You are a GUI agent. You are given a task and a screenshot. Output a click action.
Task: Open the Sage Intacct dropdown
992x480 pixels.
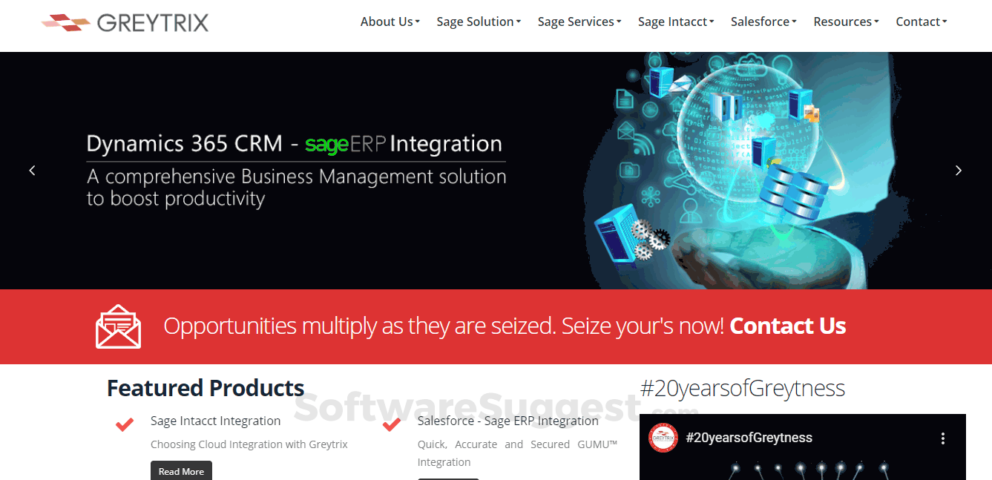tap(675, 22)
